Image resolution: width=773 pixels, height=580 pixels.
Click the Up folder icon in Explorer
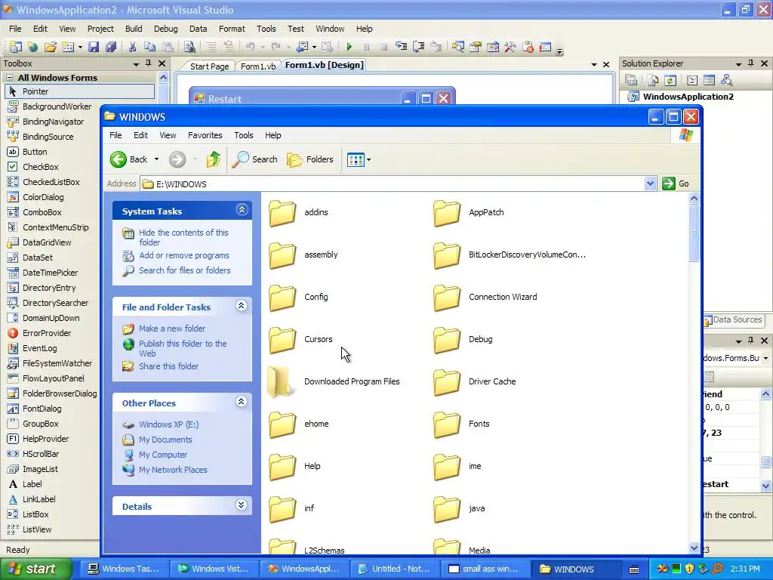click(x=214, y=159)
